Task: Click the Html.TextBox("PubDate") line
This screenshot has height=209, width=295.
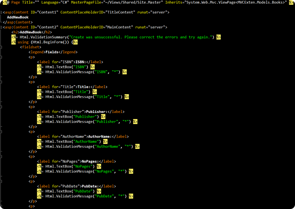Action: click(69, 191)
